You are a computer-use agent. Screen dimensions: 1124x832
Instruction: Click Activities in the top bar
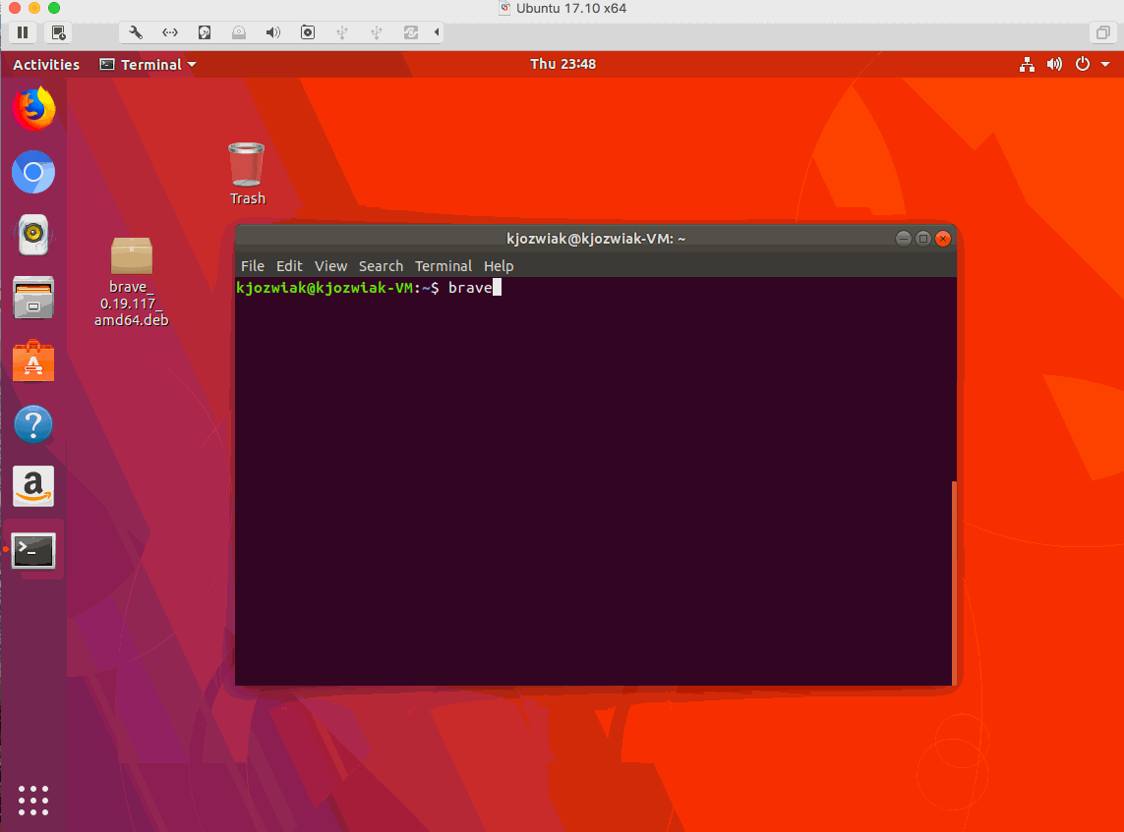pyautogui.click(x=45, y=64)
